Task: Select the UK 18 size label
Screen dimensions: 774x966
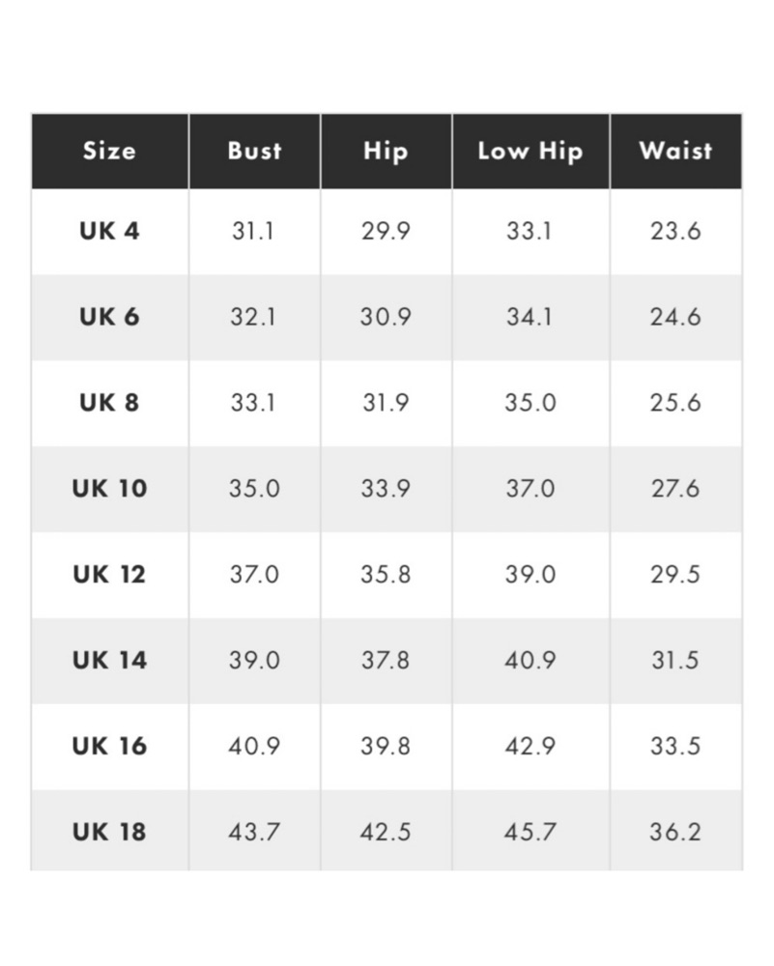Action: click(110, 832)
